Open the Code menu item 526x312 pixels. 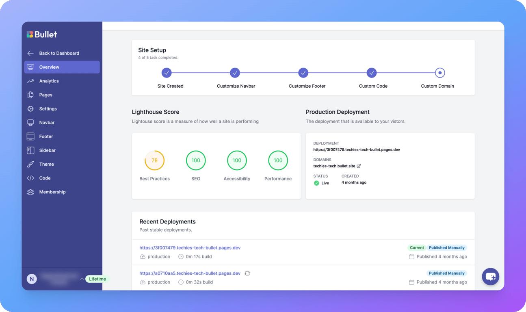click(x=62, y=178)
